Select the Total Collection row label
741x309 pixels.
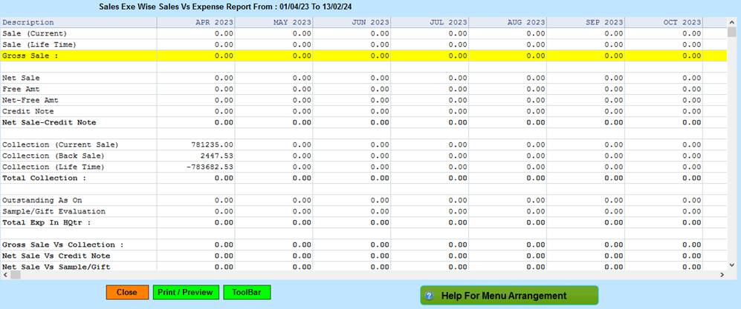(x=44, y=178)
